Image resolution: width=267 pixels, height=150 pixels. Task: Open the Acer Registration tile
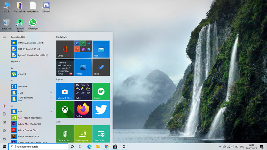83,134
